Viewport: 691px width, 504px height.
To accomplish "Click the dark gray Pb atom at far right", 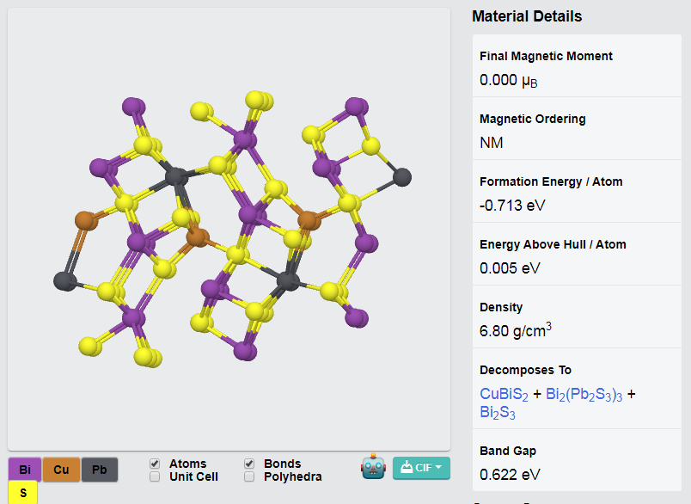I will pyautogui.click(x=402, y=177).
